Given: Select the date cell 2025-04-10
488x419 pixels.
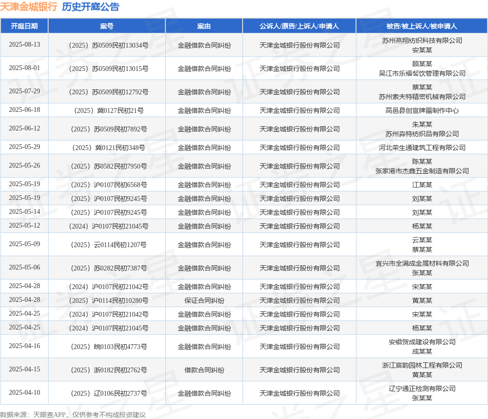Looking at the screenshot, I should click(x=24, y=392).
